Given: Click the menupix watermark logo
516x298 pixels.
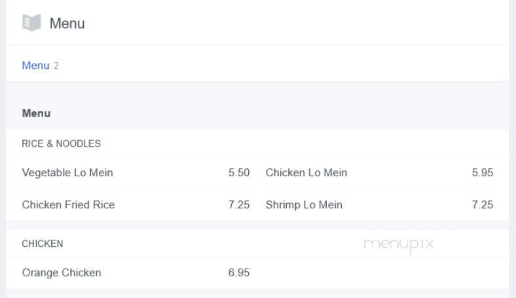Looking at the screenshot, I should (x=399, y=245).
